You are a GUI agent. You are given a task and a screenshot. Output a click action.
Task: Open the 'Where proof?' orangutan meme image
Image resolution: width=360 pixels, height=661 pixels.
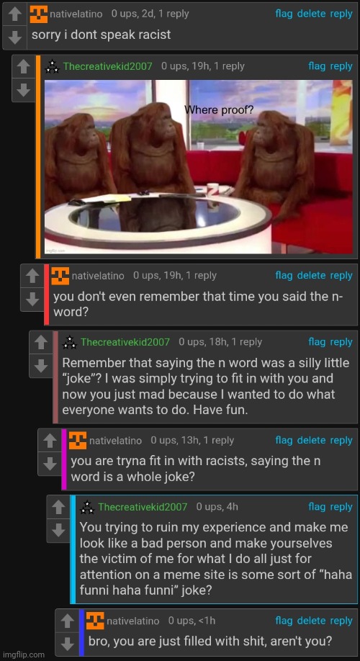199,167
